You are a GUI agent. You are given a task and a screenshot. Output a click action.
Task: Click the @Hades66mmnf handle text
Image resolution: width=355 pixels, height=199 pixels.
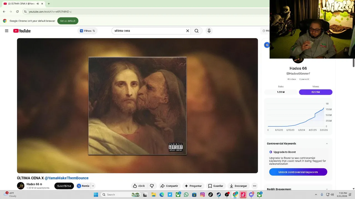298,74
